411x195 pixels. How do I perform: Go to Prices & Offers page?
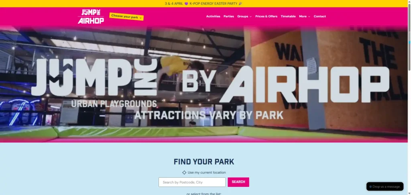point(267,16)
